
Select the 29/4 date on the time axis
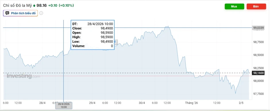92,103
